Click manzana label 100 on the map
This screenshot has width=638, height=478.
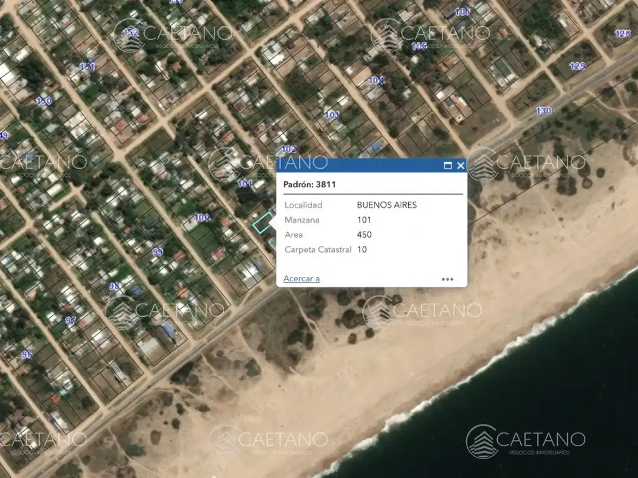201,218
